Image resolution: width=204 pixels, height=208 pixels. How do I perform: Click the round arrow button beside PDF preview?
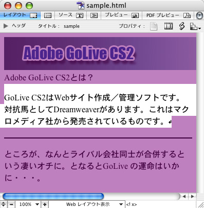199,15
